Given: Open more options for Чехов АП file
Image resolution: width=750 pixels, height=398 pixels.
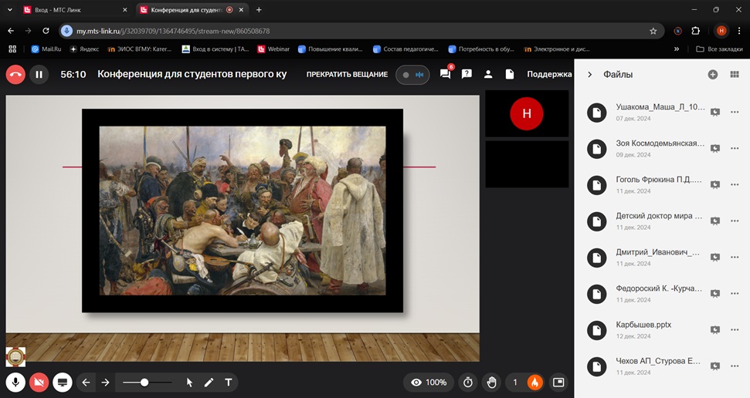Looking at the screenshot, I should point(735,366).
